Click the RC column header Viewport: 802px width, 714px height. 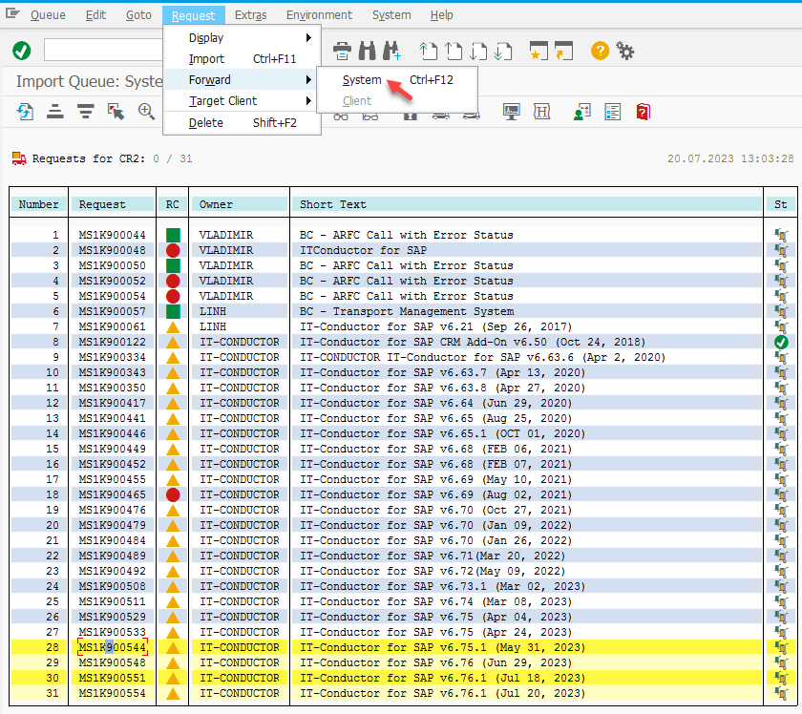tap(173, 204)
